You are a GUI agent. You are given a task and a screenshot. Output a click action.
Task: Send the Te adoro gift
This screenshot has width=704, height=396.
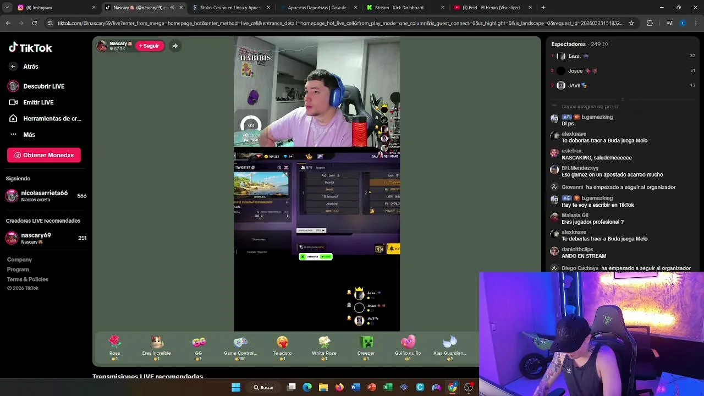coord(282,348)
